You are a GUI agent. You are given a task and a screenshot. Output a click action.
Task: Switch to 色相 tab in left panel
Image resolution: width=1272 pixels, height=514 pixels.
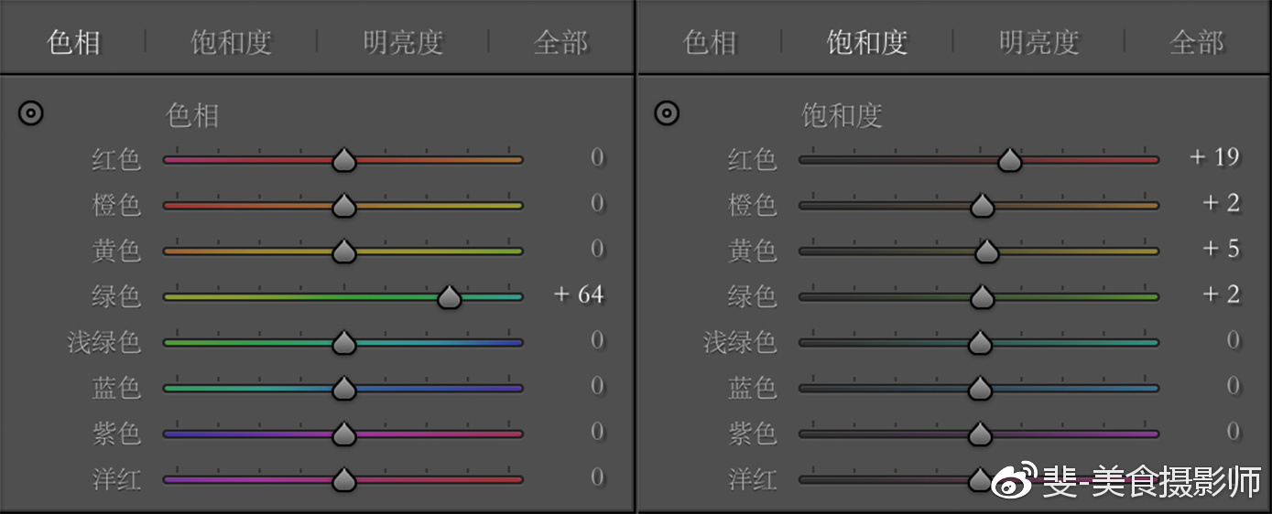(x=73, y=42)
